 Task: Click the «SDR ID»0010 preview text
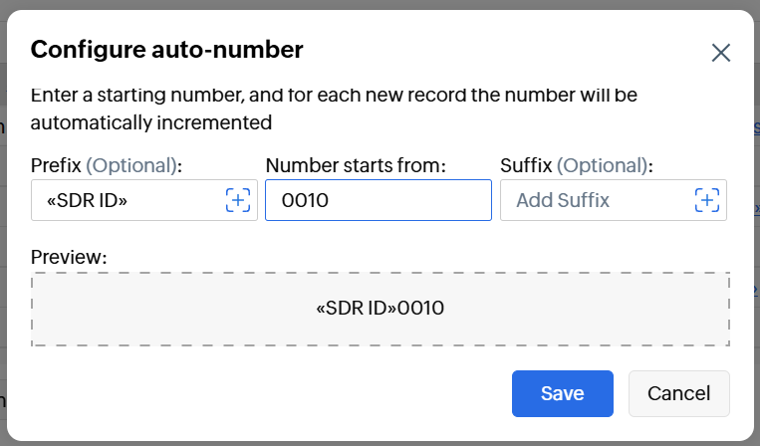pos(380,309)
